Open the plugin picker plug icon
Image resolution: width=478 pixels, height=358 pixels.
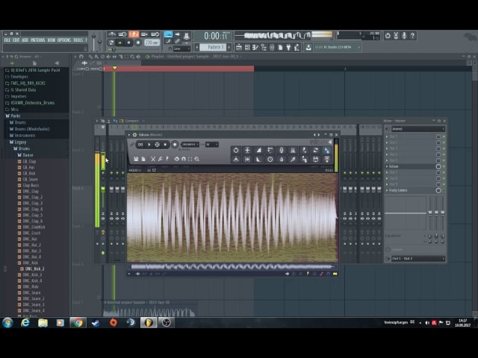point(288,47)
